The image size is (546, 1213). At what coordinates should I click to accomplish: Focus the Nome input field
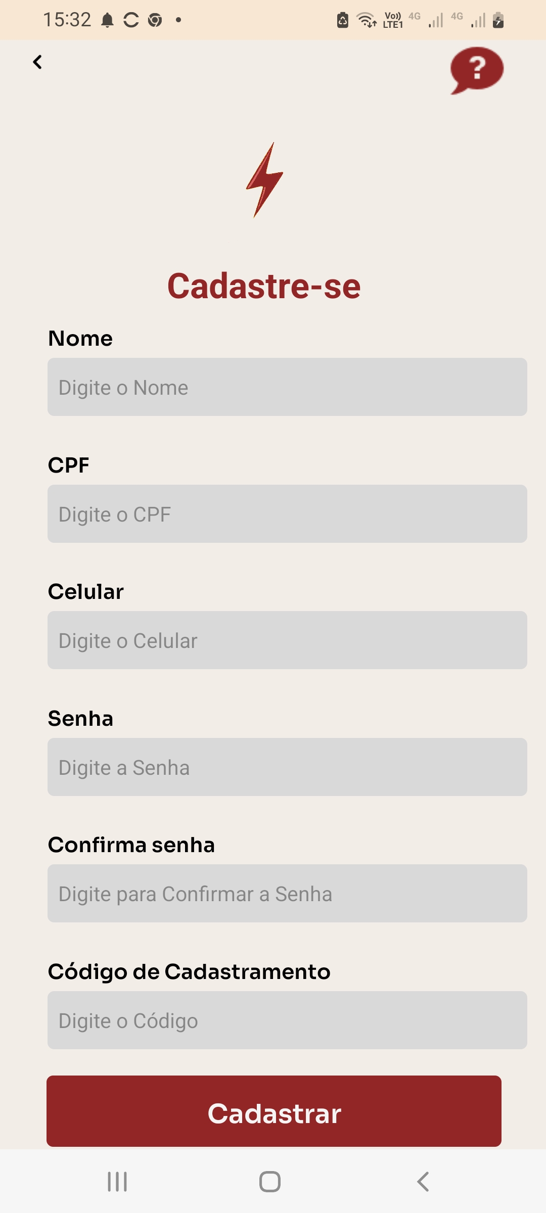click(287, 387)
